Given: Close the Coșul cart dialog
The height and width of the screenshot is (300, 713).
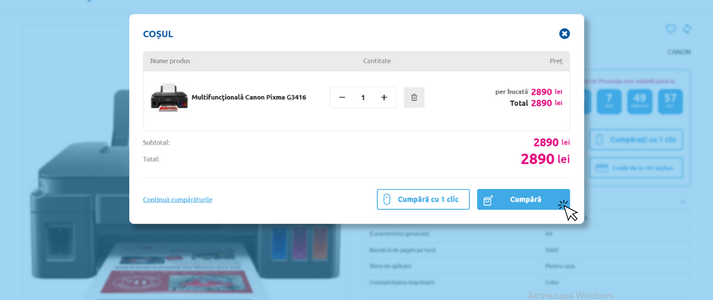Looking at the screenshot, I should coord(564,34).
